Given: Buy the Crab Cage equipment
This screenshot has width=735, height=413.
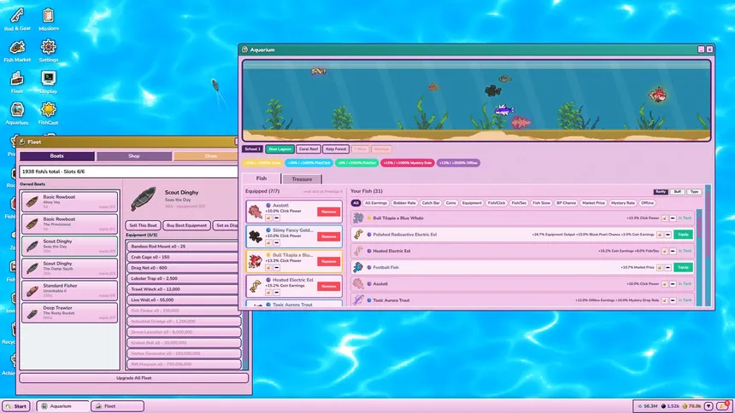Looking at the screenshot, I should click(184, 257).
